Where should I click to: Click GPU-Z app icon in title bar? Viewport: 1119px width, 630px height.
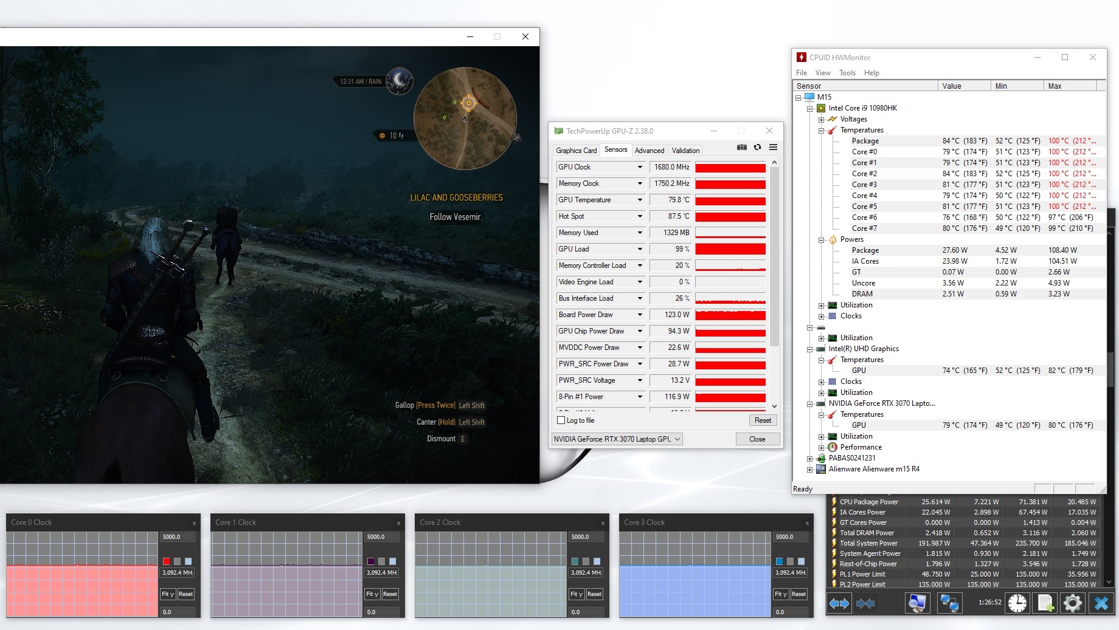pyautogui.click(x=558, y=131)
